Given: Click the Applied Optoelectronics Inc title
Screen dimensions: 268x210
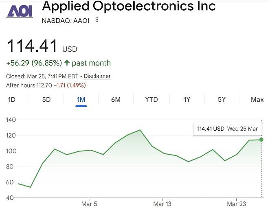Looking at the screenshot, I should coord(129,7).
